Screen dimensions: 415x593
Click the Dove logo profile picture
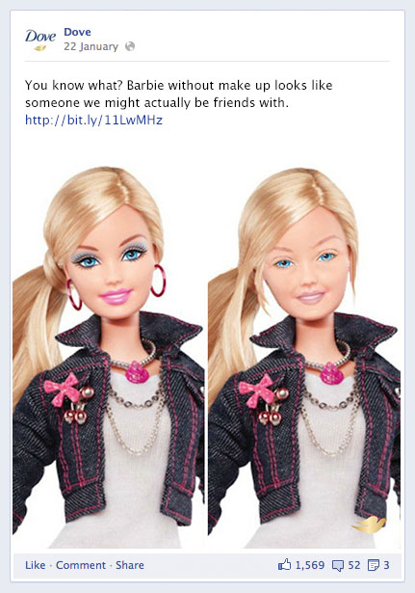[x=40, y=40]
